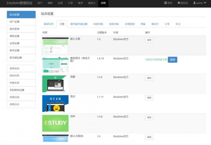
Task: Open the 安全 tab
Action: click(x=178, y=24)
